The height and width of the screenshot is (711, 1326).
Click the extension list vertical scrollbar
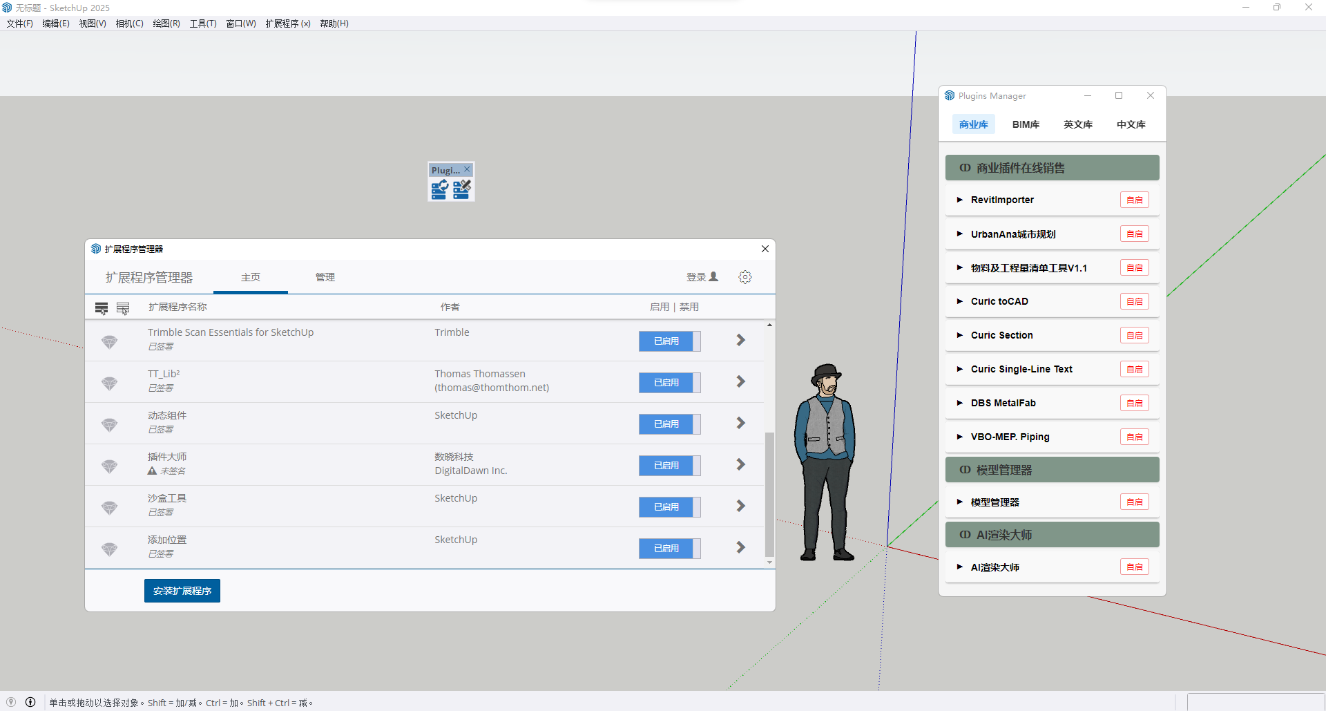pyautogui.click(x=769, y=494)
